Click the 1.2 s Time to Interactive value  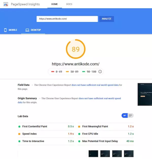click(x=71, y=141)
